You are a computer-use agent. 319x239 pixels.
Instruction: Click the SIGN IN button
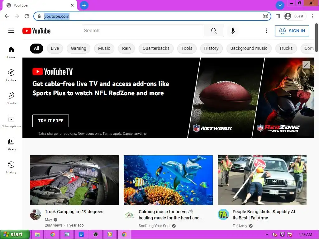point(292,31)
